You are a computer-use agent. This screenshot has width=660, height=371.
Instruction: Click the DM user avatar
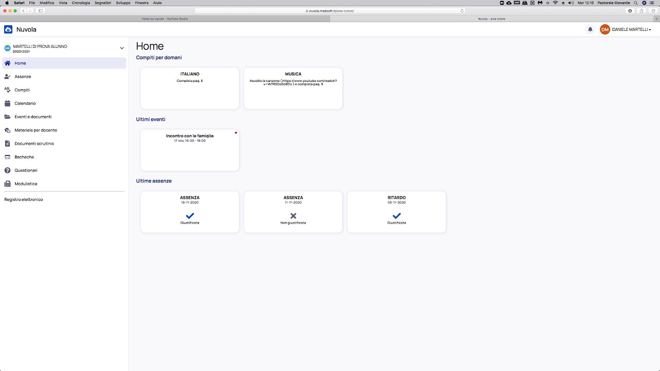click(605, 29)
